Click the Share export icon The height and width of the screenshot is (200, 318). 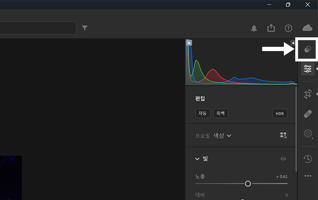coord(271,28)
